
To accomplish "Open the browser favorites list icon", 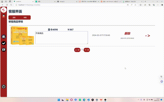I will 145,5.
